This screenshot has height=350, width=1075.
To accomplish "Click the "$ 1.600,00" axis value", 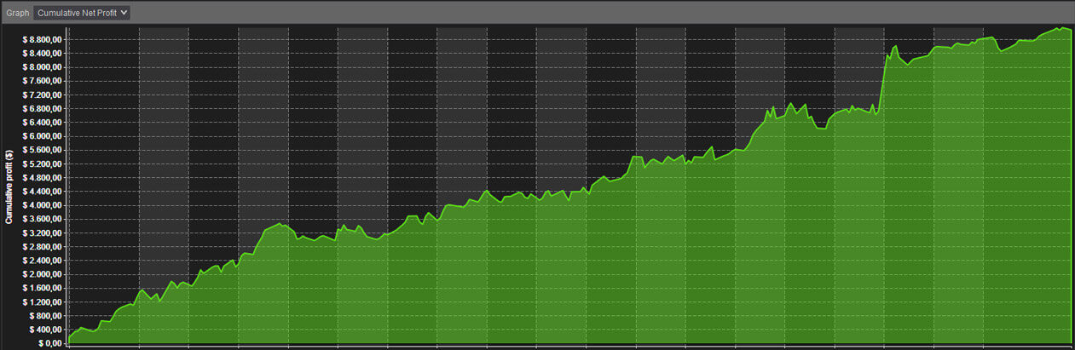I will coord(42,288).
